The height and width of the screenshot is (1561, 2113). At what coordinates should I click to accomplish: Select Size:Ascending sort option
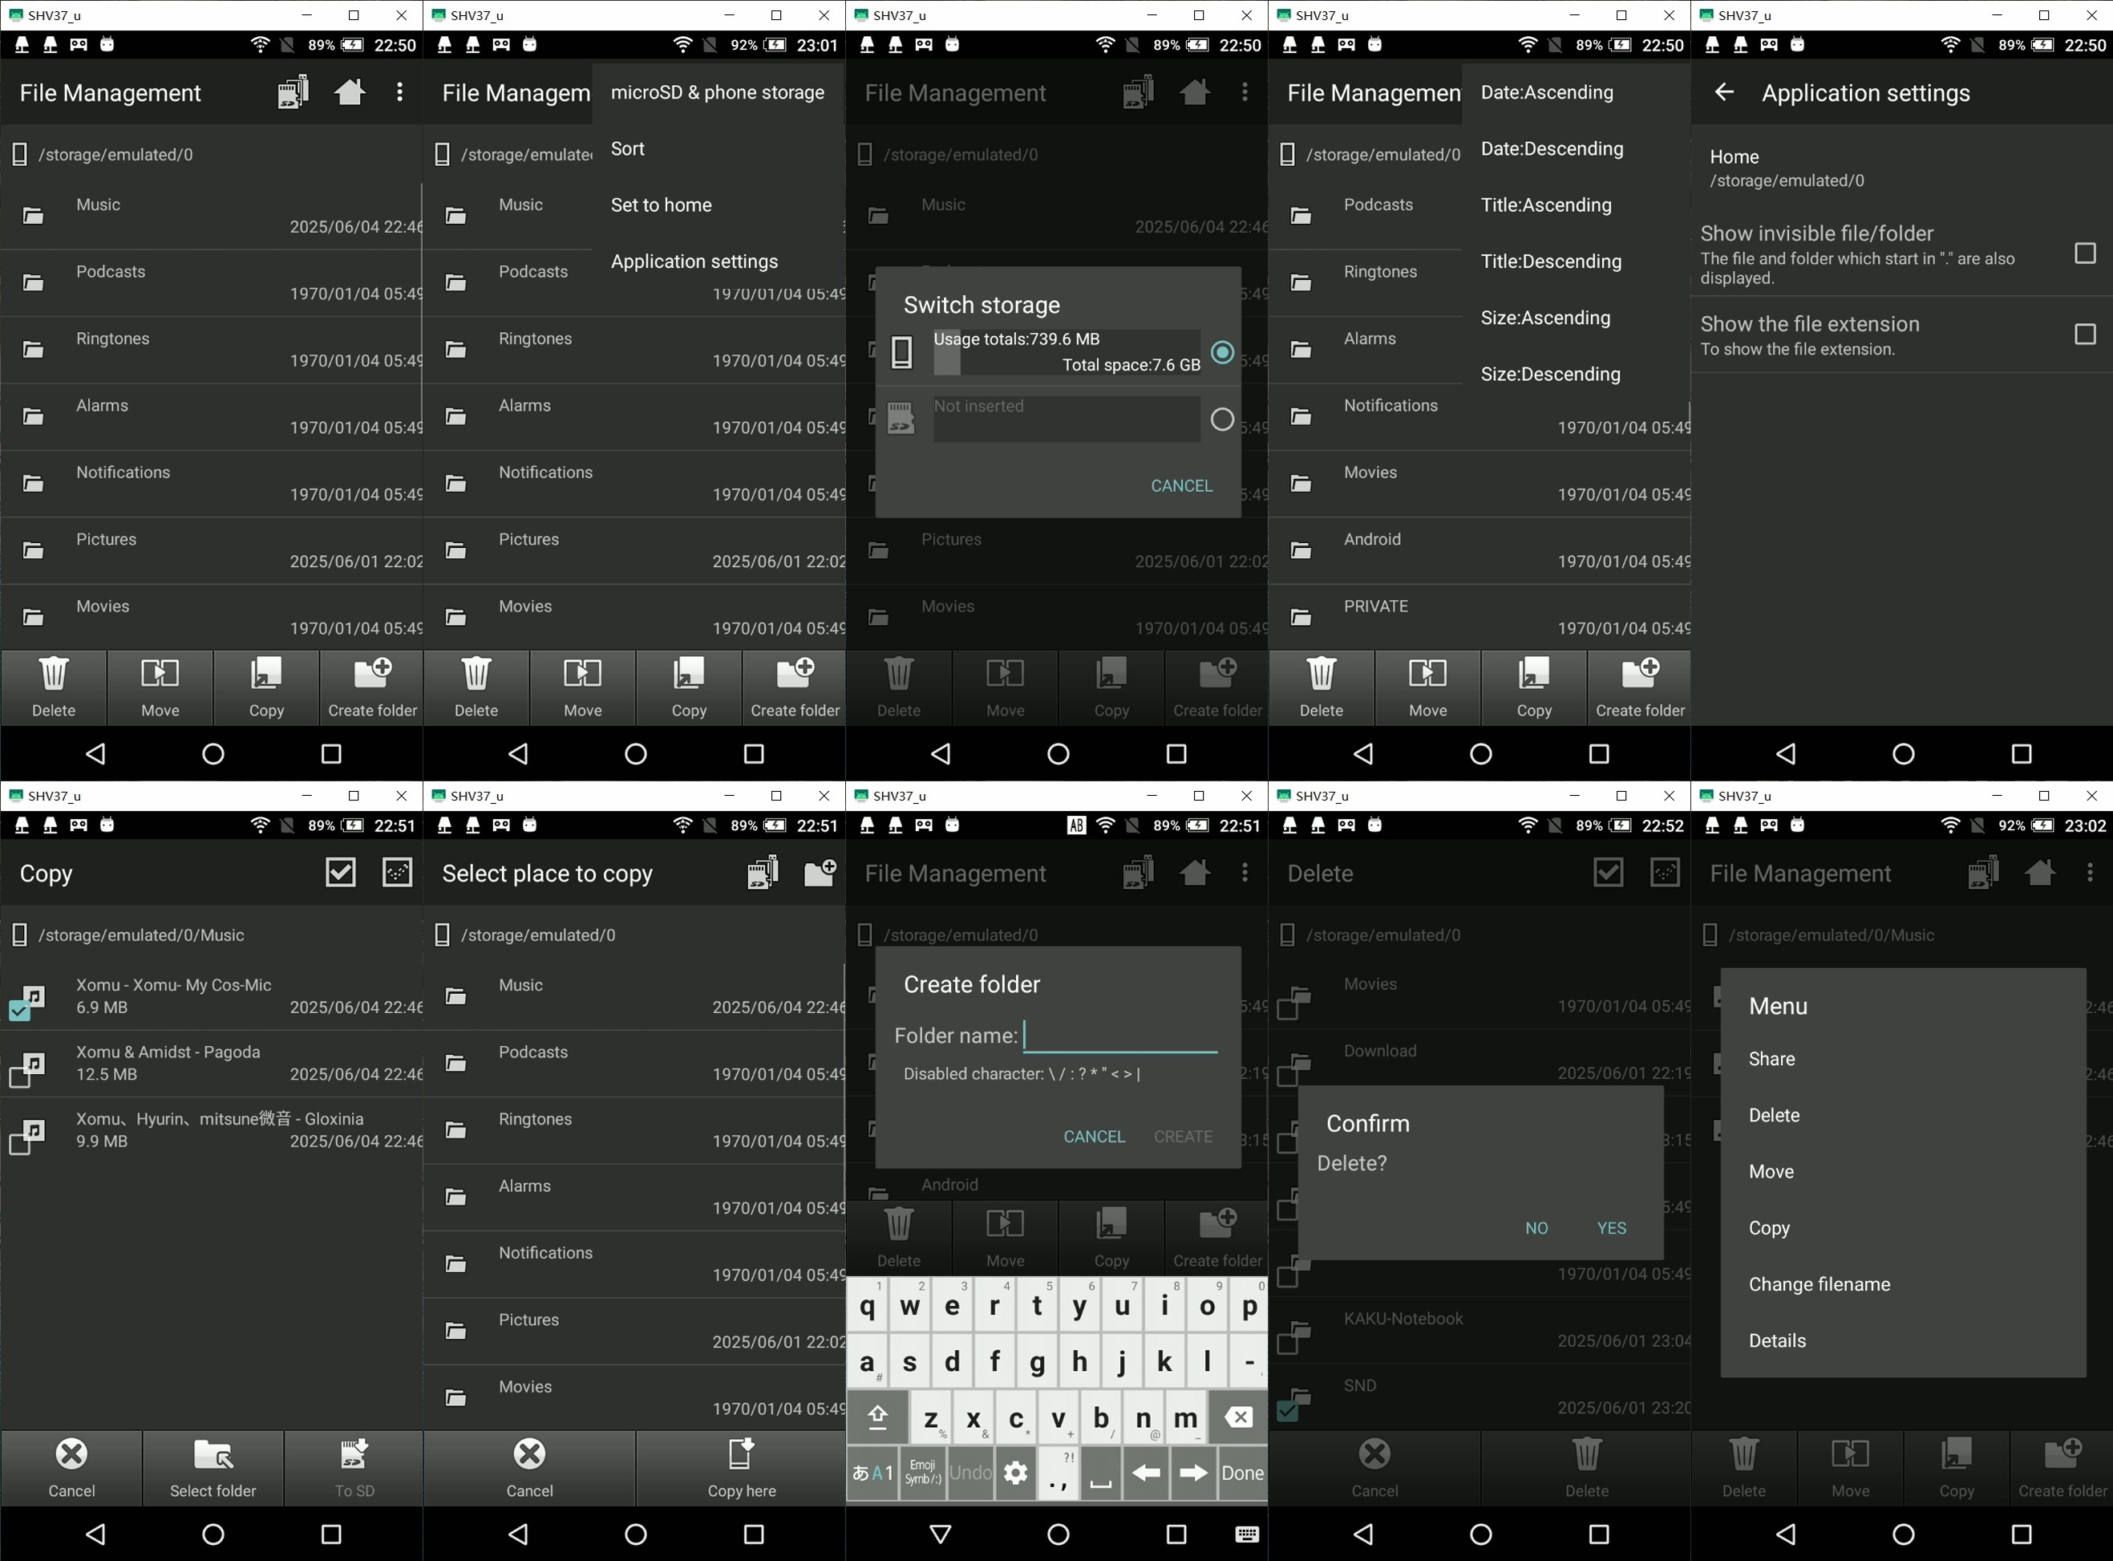(1576, 318)
